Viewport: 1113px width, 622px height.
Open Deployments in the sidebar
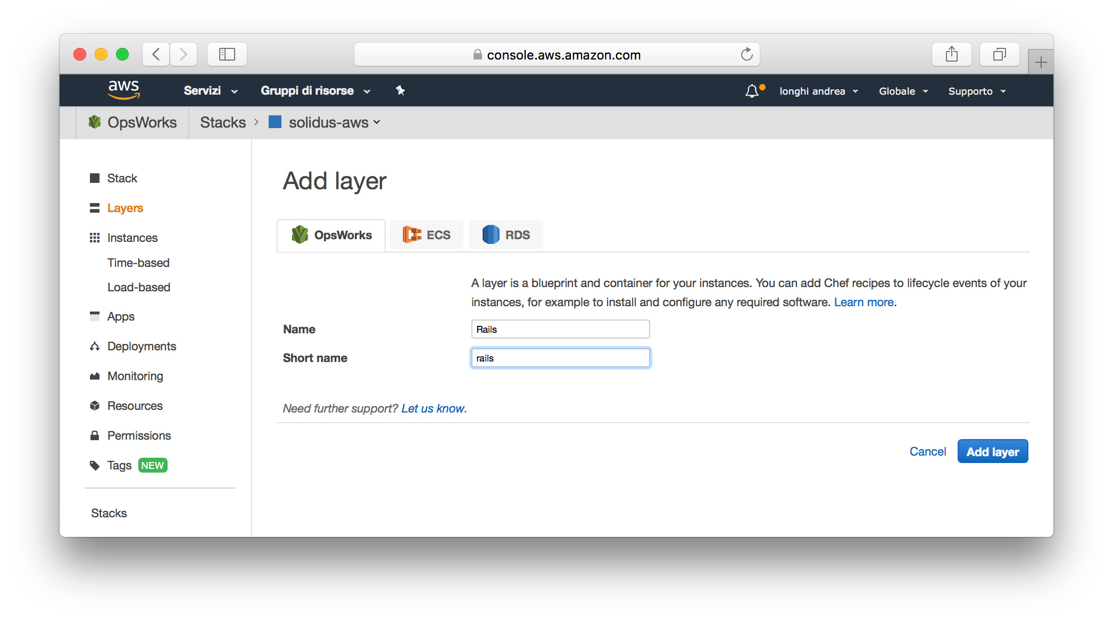coord(142,346)
